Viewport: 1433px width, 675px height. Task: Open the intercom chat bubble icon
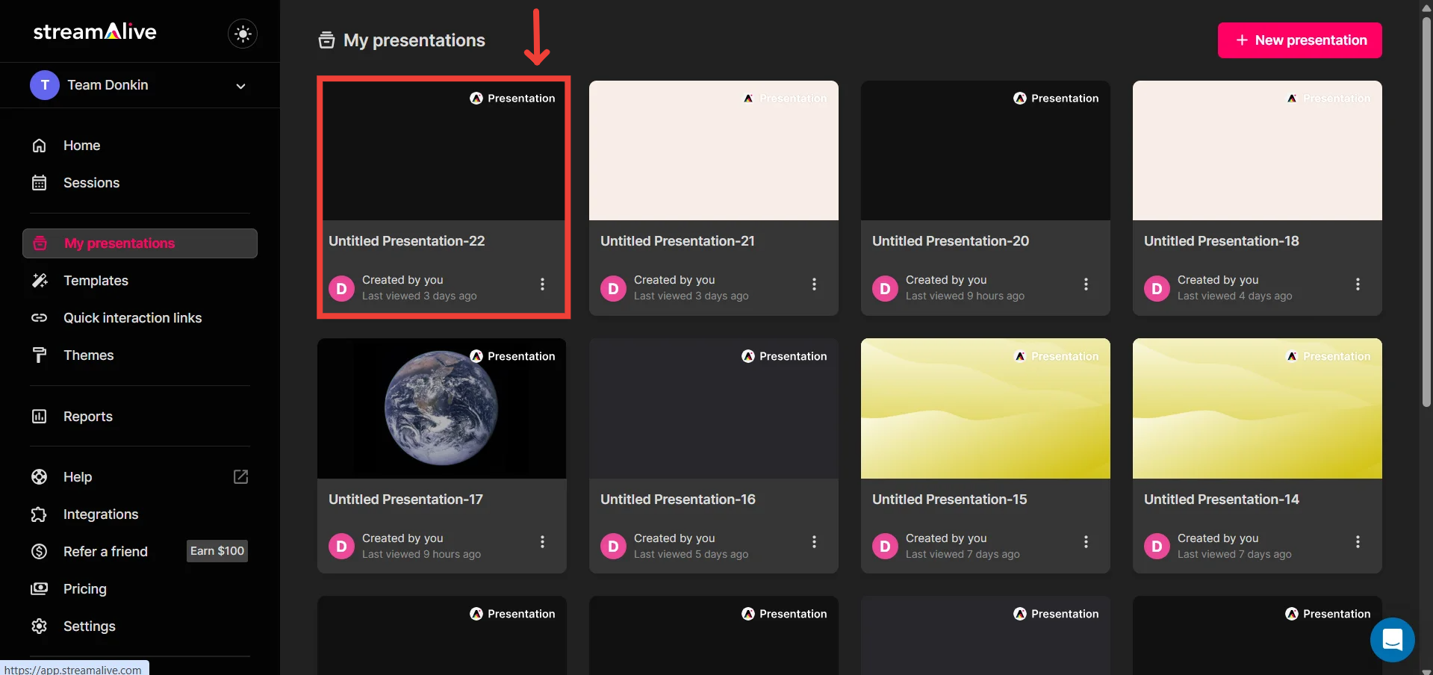[1392, 640]
